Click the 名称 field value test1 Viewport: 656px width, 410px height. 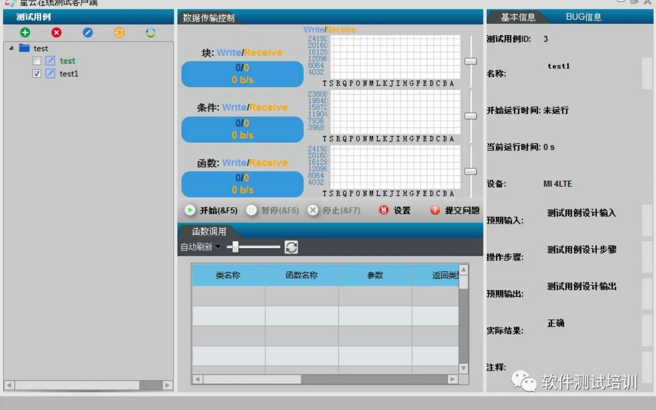click(559, 66)
